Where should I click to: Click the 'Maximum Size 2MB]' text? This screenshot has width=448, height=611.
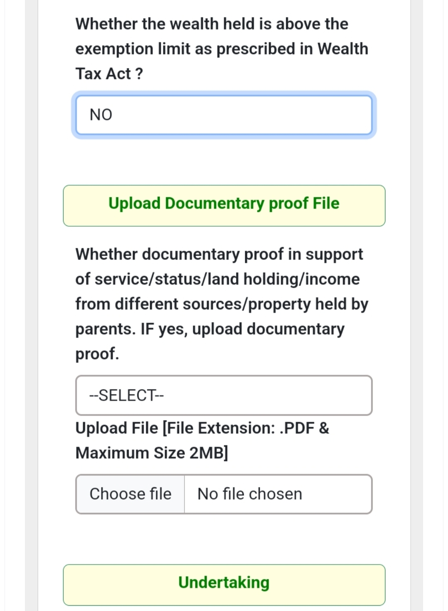[152, 453]
